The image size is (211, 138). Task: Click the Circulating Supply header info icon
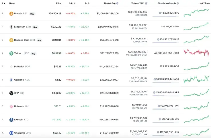(178, 3)
